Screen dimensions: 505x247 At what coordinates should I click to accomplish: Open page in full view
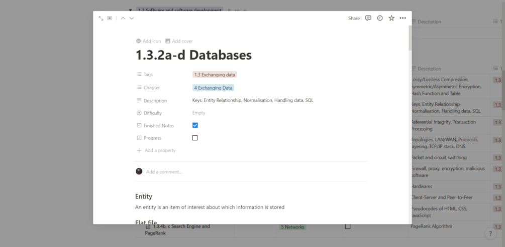pos(101,19)
